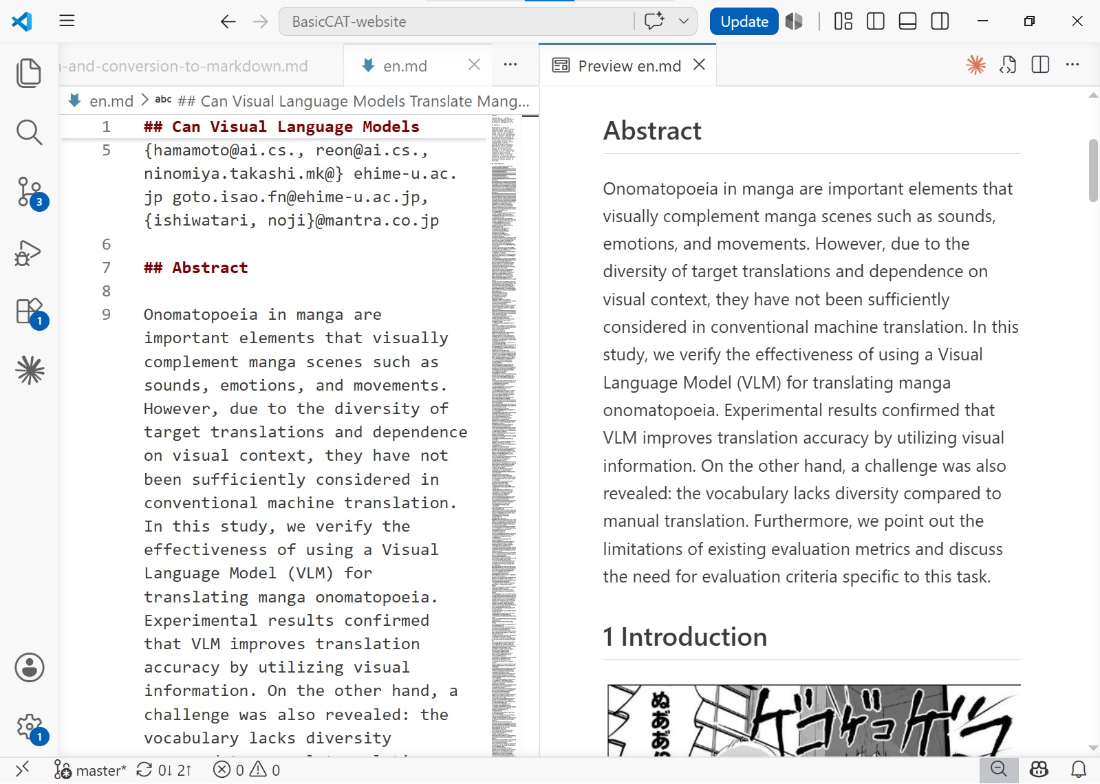This screenshot has height=784, width=1100.
Task: Open Problems panel via errors and warnings count
Action: tap(246, 770)
